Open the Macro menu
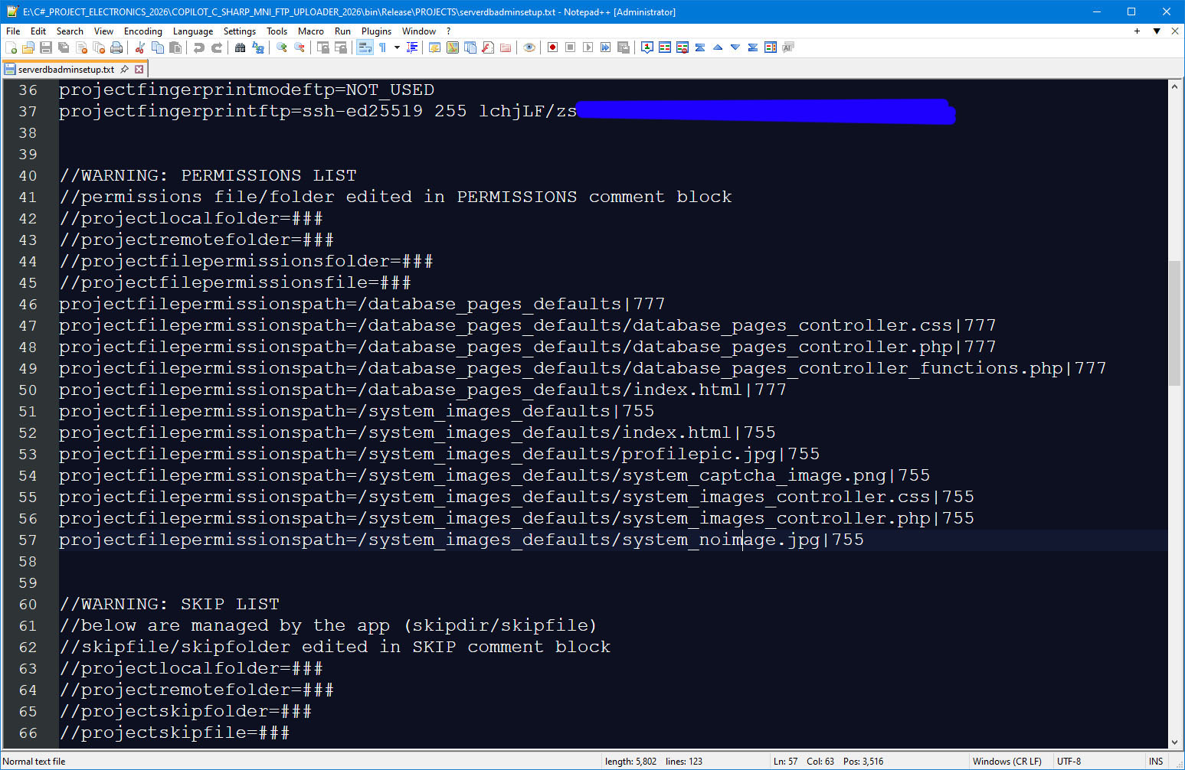 click(311, 31)
